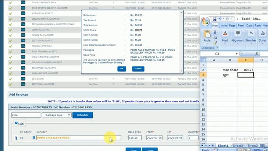Select the 'mso share' cell
Screen dimensions: 268x151
tap(230, 70)
